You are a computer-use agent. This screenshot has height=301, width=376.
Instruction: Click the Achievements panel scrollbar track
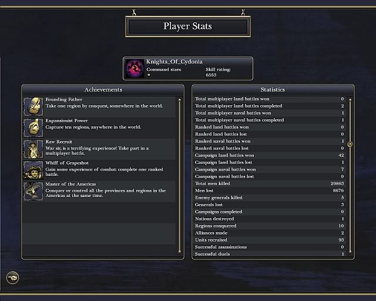[179, 176]
